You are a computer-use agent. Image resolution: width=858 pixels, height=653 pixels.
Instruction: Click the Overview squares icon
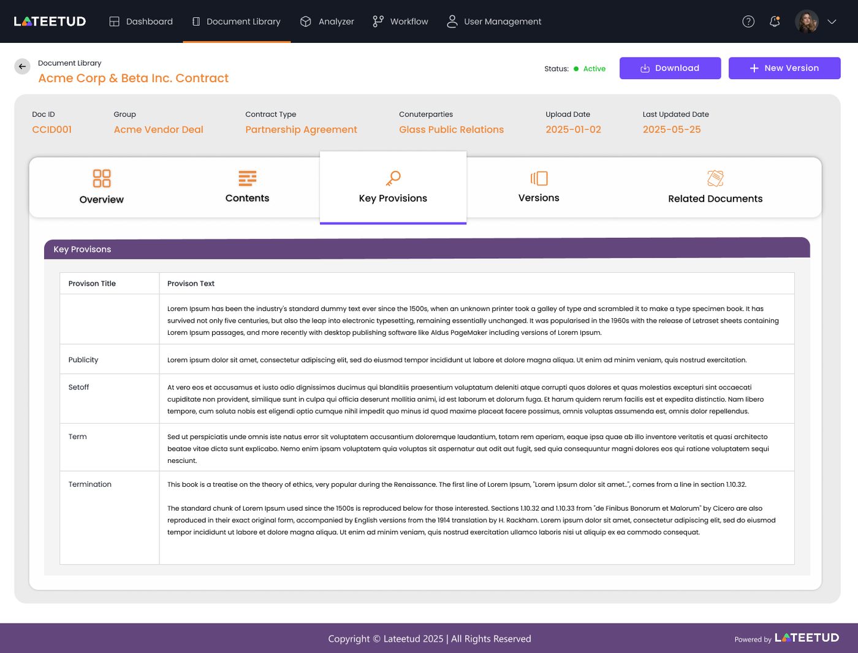[x=102, y=178]
